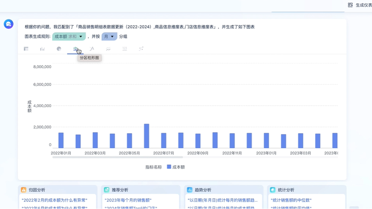Click the 趋势分析 card header

(x=203, y=190)
